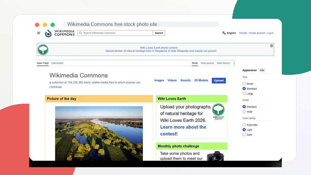Select the Read tab

click(x=195, y=63)
